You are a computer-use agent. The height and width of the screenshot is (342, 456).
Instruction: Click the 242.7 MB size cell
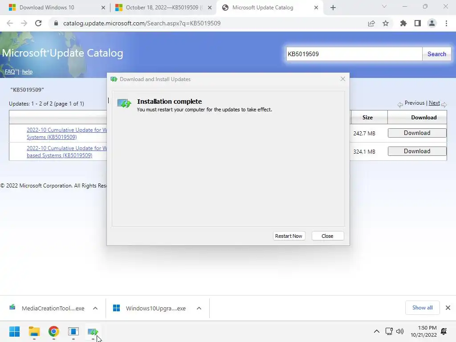[364, 133]
